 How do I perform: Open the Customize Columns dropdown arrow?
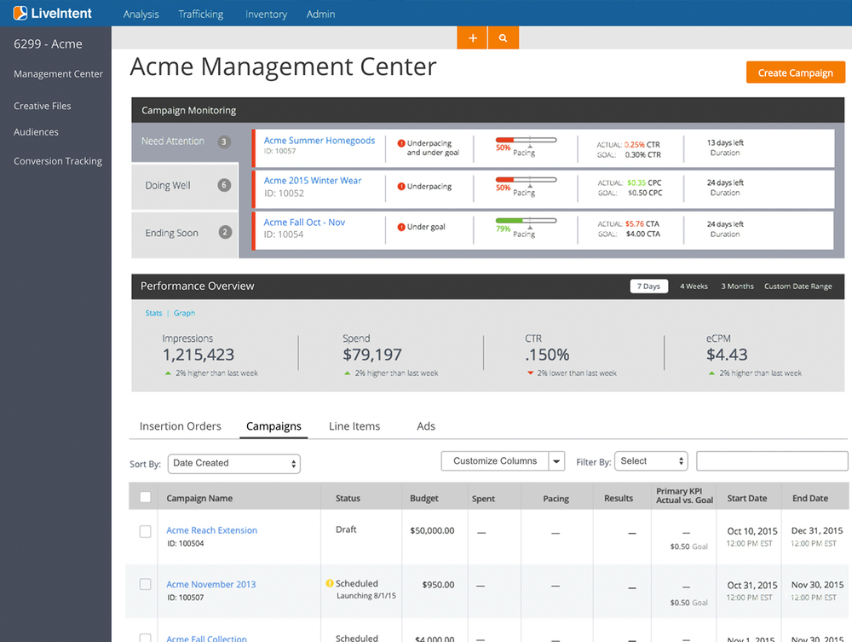coord(556,461)
